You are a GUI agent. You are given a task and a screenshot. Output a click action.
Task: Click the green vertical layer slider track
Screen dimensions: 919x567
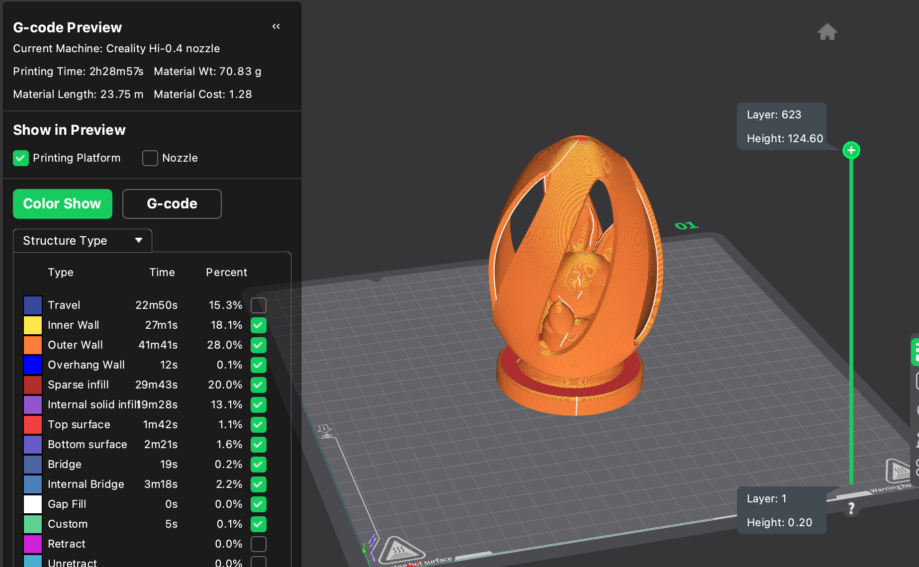[x=851, y=321]
